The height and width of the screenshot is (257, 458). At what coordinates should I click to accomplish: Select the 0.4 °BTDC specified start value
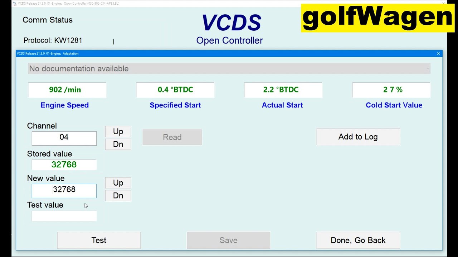[175, 90]
